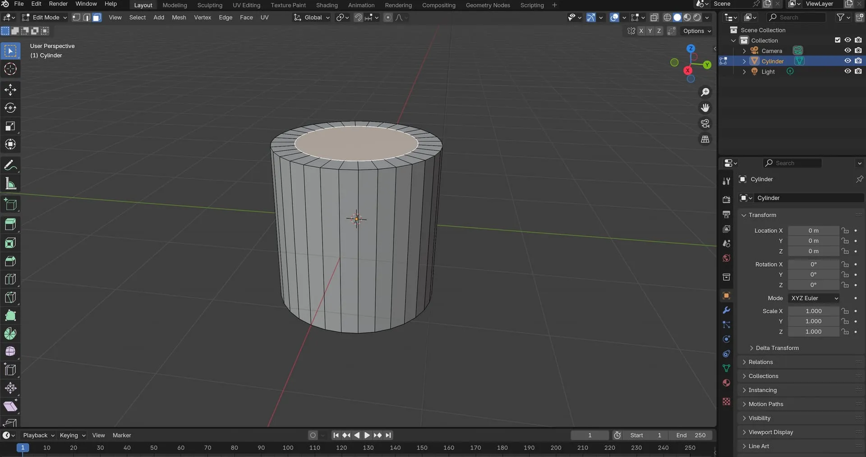Hide the Camera in viewport
Viewport: 866px width, 457px height.
pos(848,50)
